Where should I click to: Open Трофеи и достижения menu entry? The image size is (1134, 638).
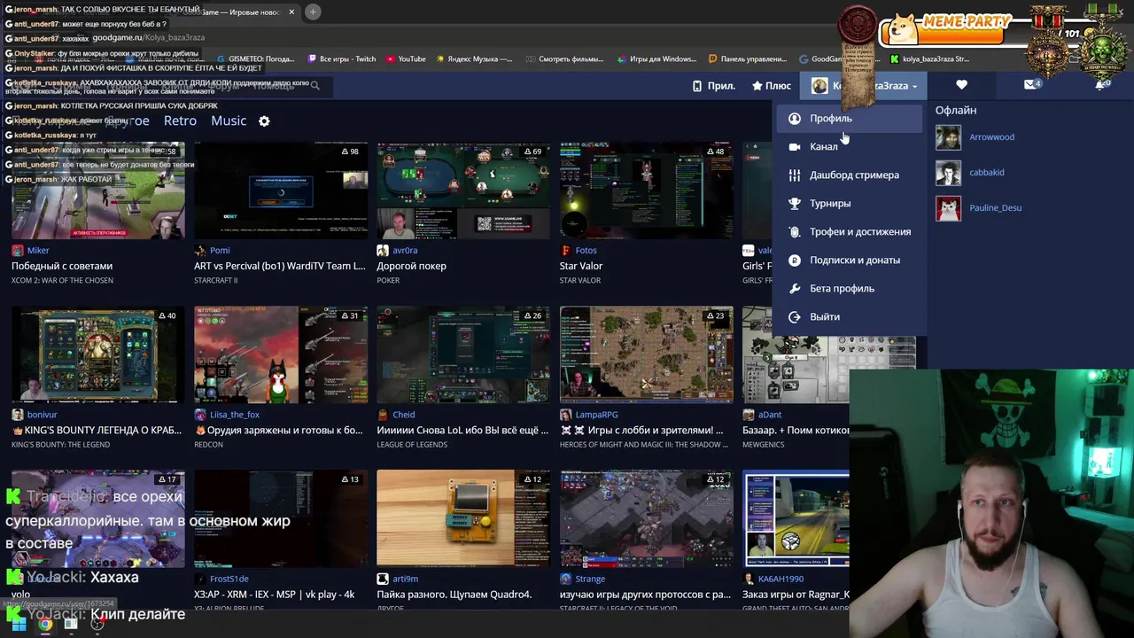(x=850, y=231)
